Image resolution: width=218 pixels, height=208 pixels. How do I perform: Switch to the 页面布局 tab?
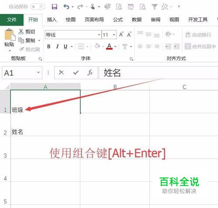pos(94,20)
